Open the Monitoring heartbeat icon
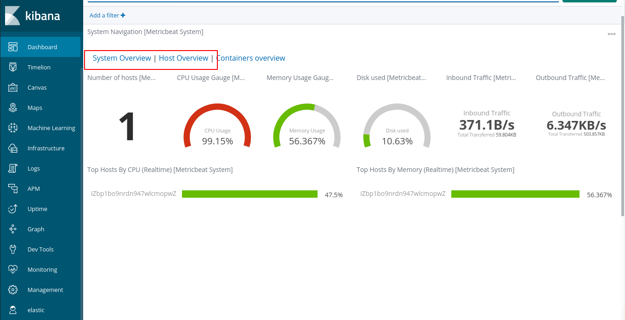This screenshot has height=320, width=625. (13, 269)
